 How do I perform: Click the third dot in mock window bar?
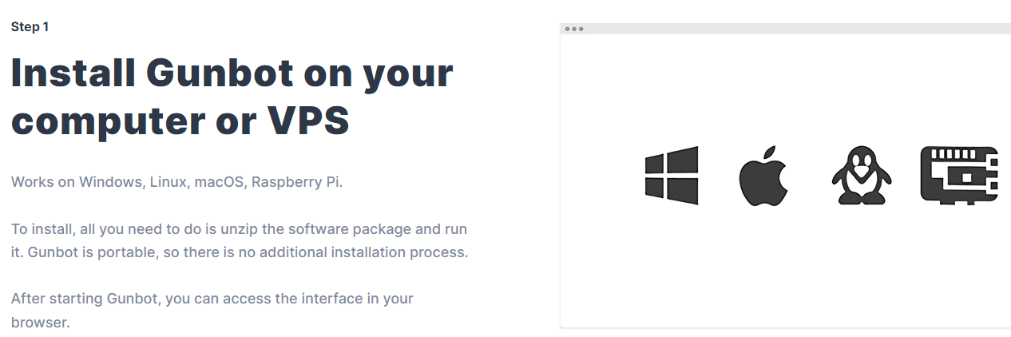tap(581, 29)
